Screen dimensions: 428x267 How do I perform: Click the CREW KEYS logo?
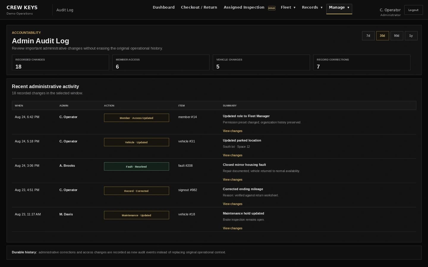[x=22, y=7]
